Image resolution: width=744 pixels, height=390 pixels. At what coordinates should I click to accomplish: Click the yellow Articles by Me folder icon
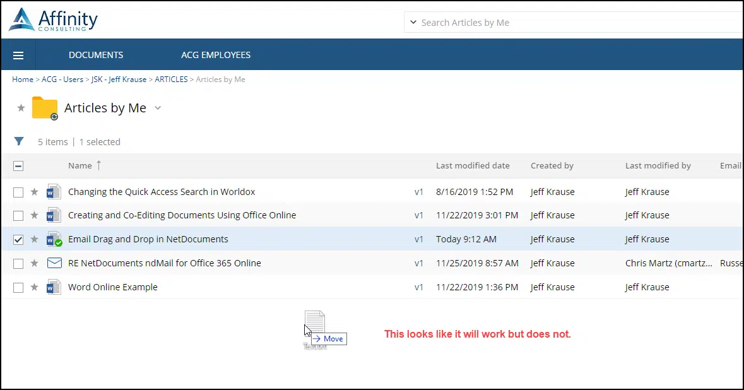click(x=45, y=108)
